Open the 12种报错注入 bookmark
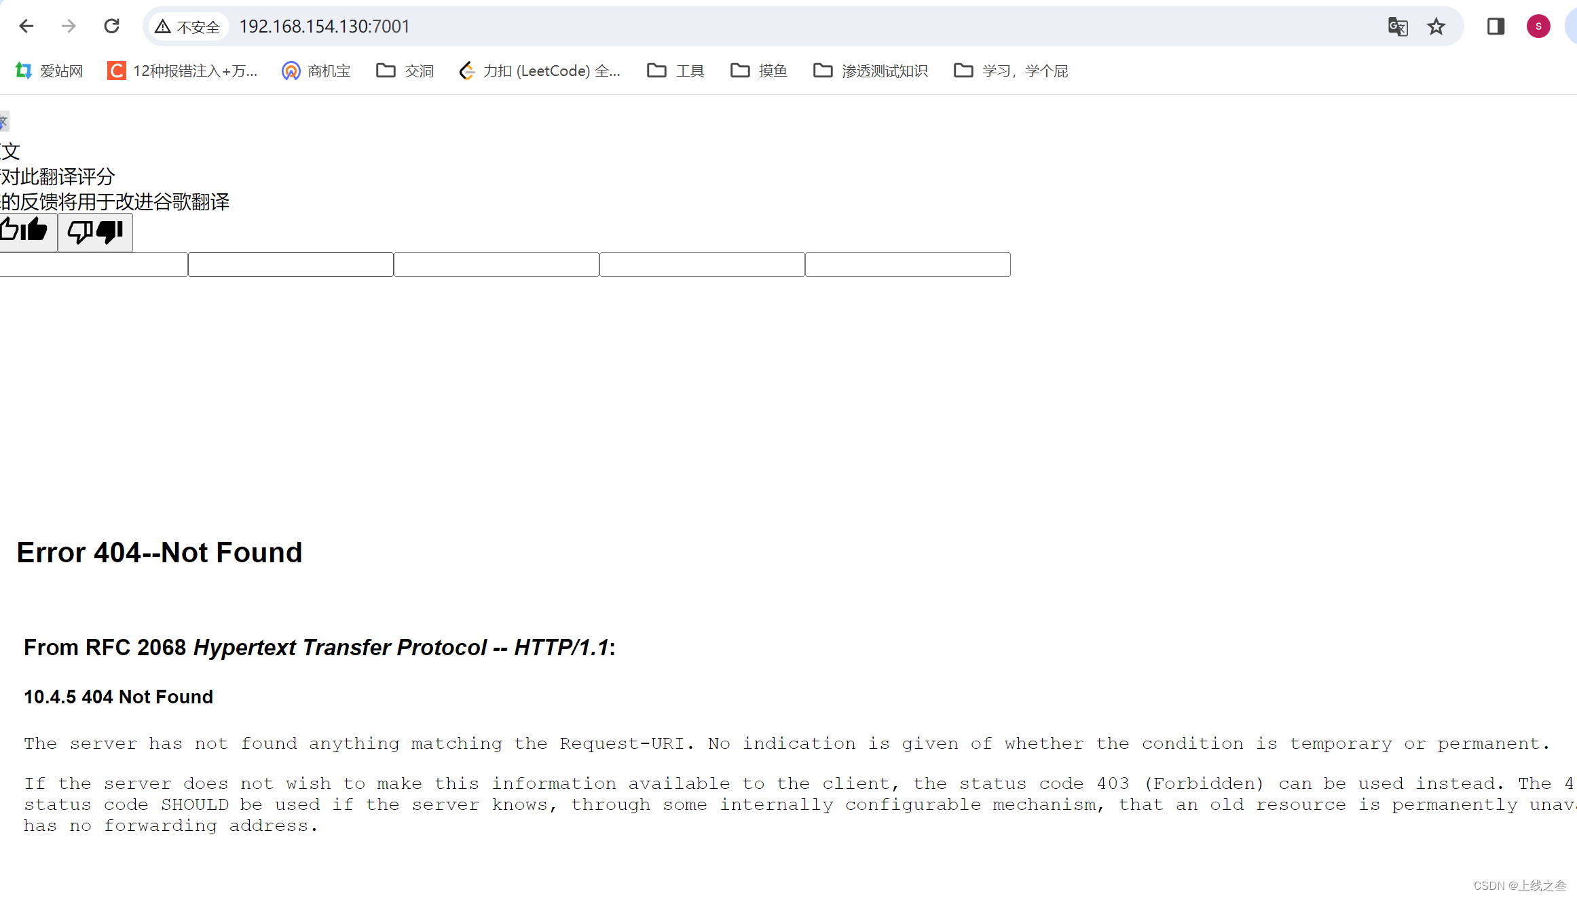Image resolution: width=1577 pixels, height=898 pixels. 183,71
